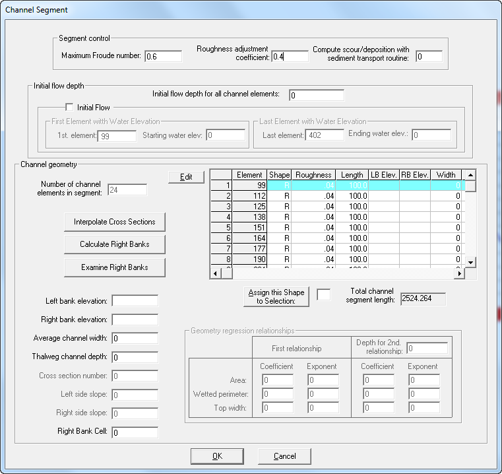Select element 138 cell in table
502x474 pixels.
251,216
